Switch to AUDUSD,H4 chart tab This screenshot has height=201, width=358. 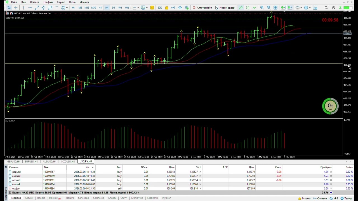coord(50,161)
